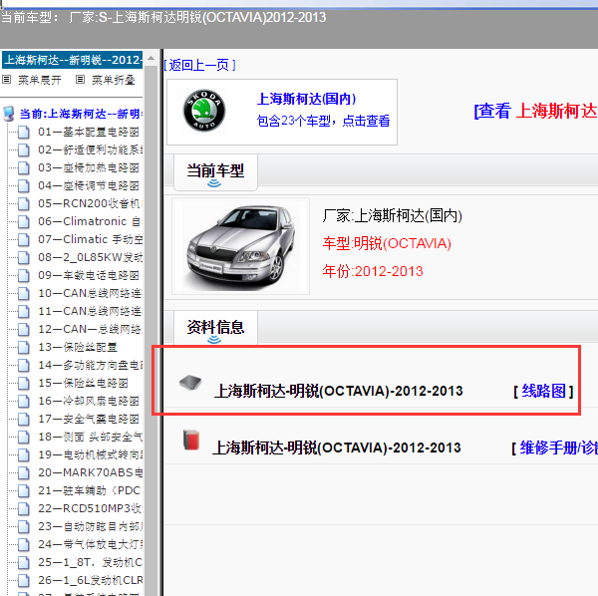Screen dimensions: 598x596
Task: Click the page icon for 03—座椅加热电路图
Action: (x=24, y=167)
